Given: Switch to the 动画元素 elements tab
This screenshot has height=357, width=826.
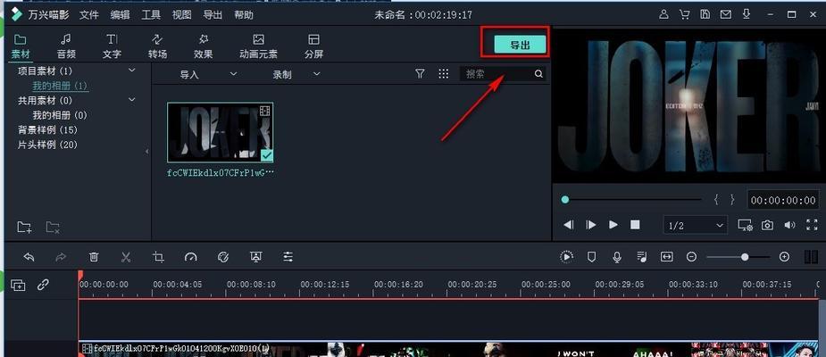Looking at the screenshot, I should coord(258,46).
